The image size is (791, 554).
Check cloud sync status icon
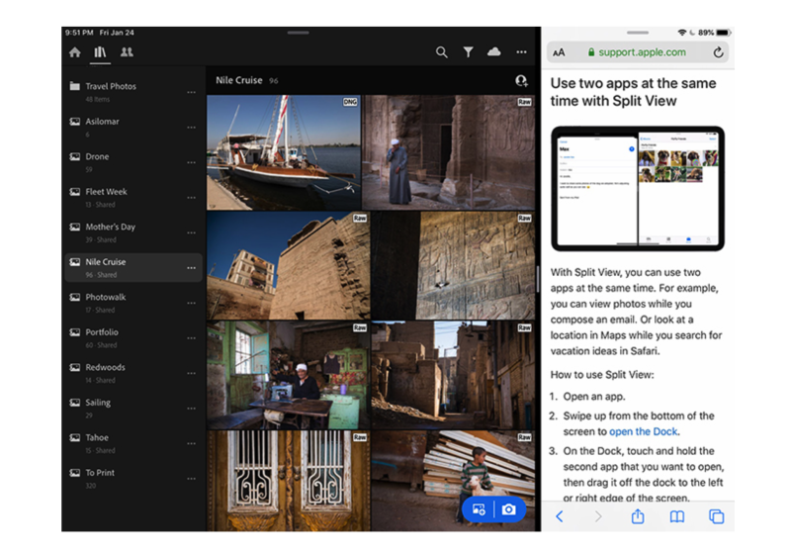493,52
